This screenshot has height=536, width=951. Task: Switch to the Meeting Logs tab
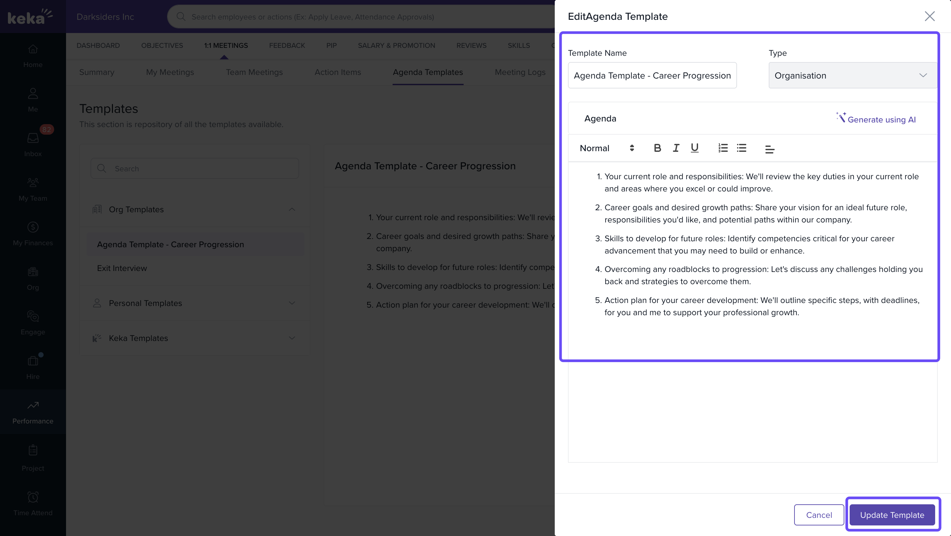point(520,72)
